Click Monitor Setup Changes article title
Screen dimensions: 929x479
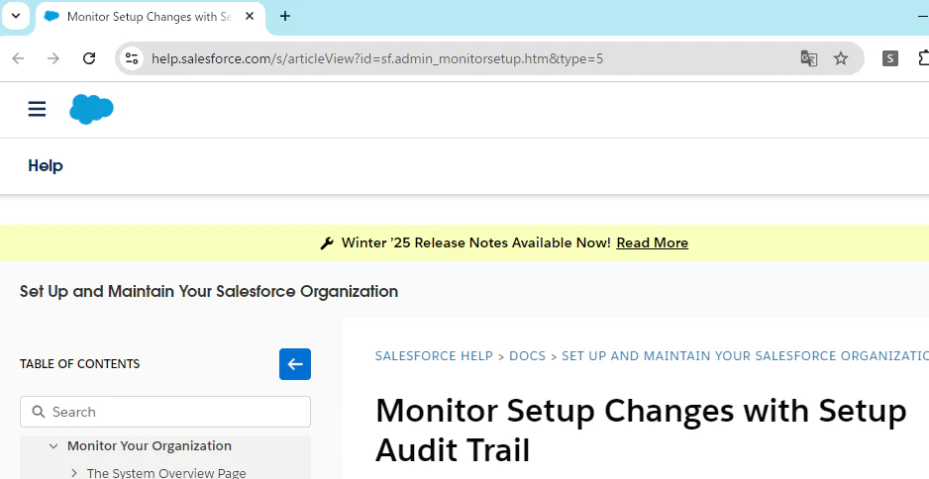coord(641,430)
